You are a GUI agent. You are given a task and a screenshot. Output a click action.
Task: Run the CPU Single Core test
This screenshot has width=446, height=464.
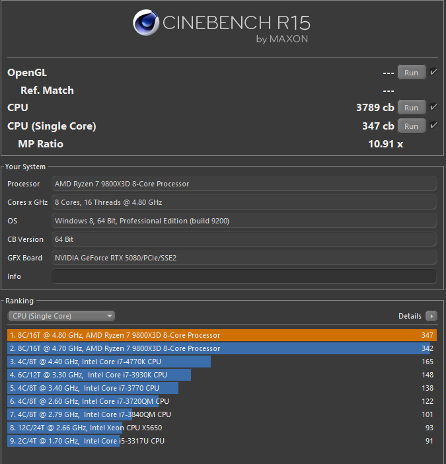411,126
